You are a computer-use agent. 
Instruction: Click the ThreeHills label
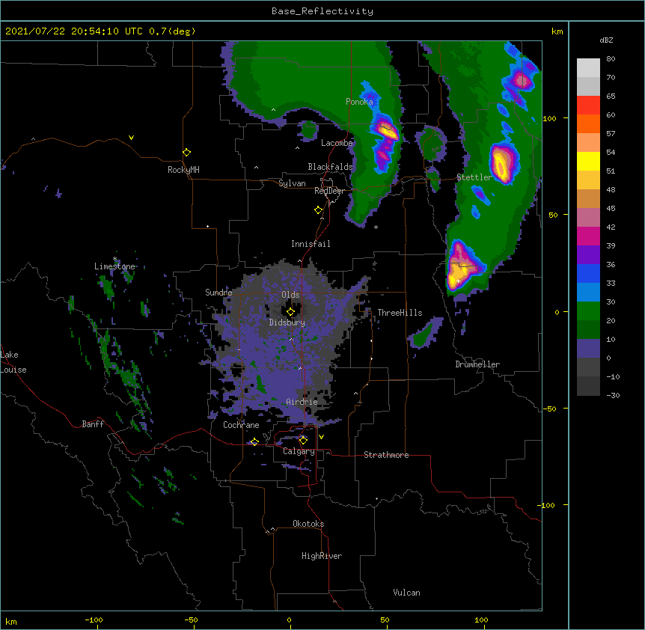(x=400, y=313)
